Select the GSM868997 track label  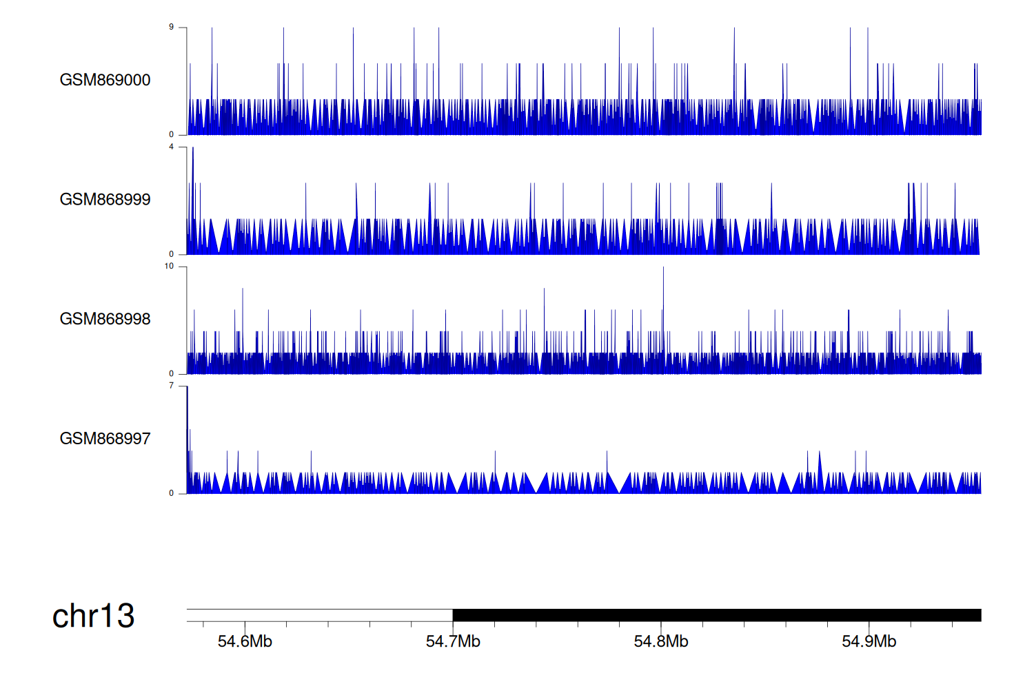[105, 439]
